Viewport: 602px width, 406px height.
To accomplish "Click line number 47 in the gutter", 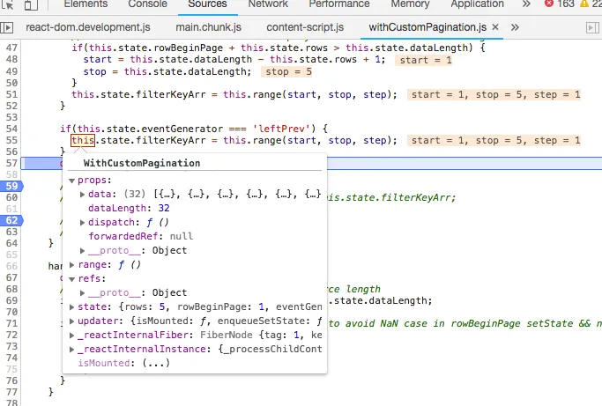I will click(x=11, y=48).
